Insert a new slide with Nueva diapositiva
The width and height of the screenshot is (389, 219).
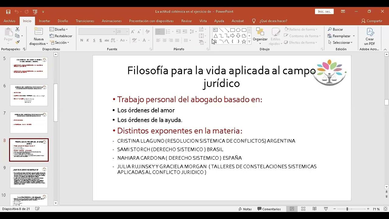tap(39, 36)
